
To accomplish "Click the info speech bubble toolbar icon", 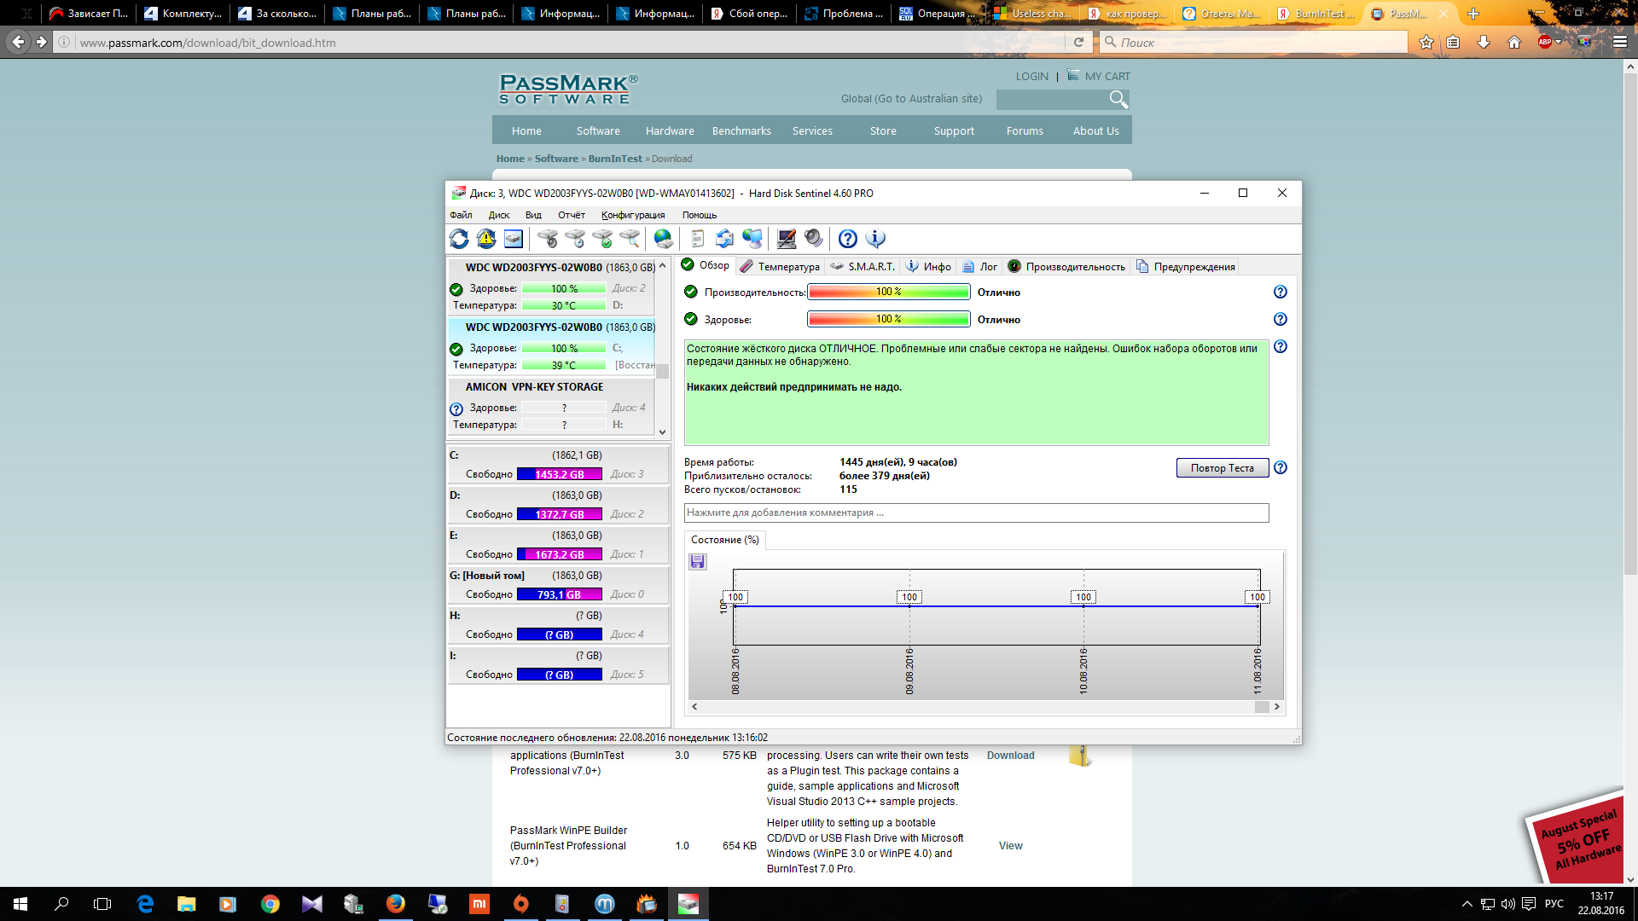I will click(x=875, y=239).
